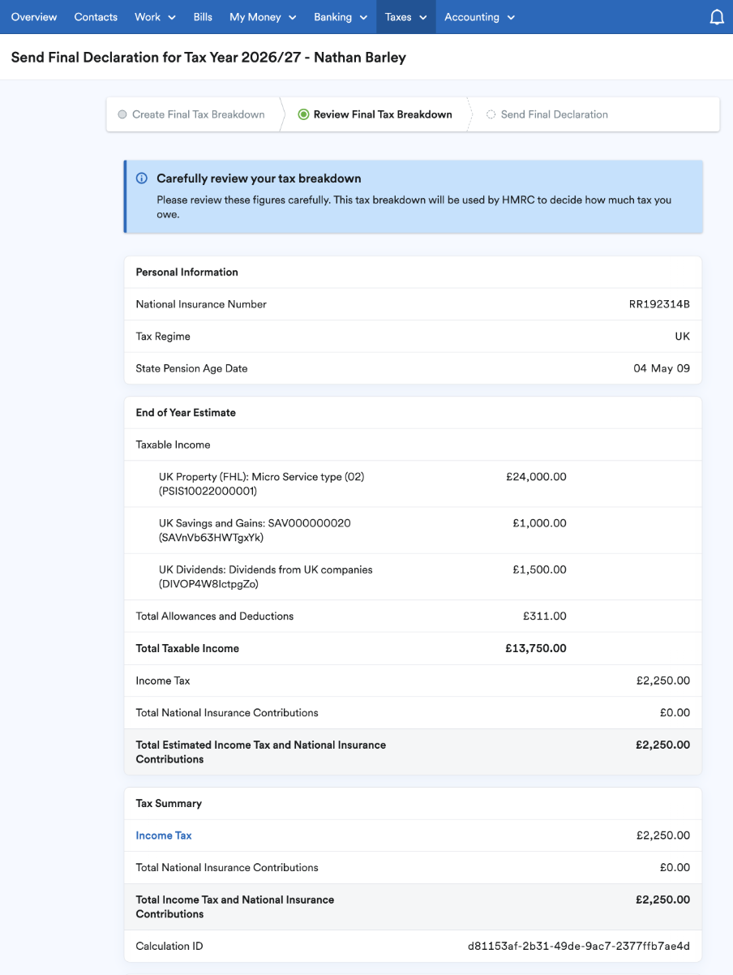733x975 pixels.
Task: Select the Send Final Declaration step indicator
Action: click(x=491, y=114)
